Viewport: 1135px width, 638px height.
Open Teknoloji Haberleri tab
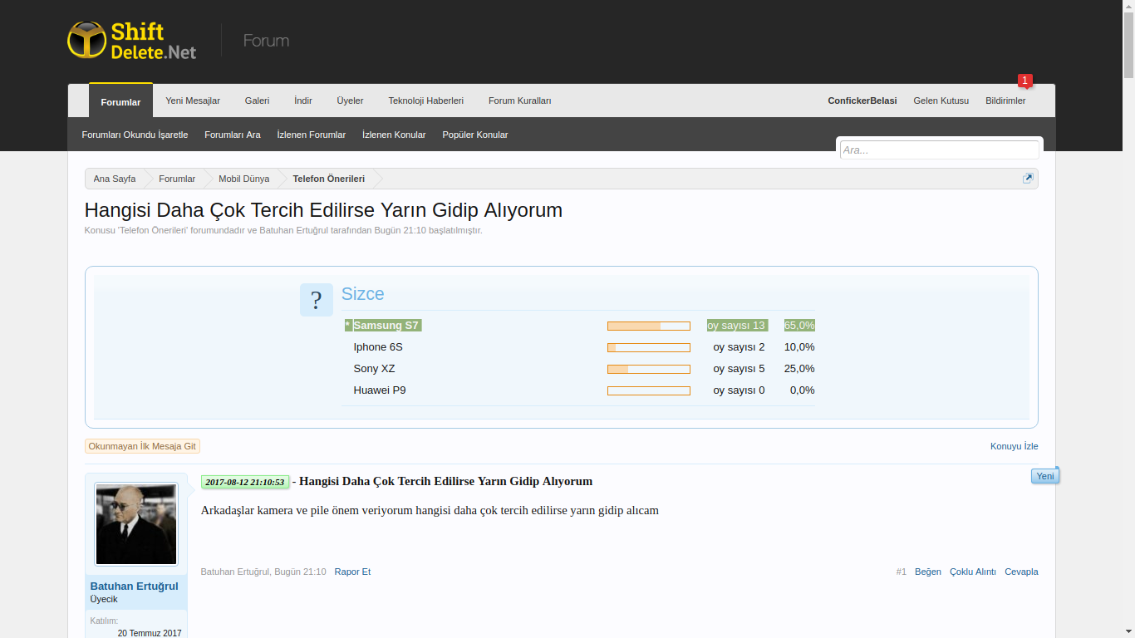(x=425, y=101)
